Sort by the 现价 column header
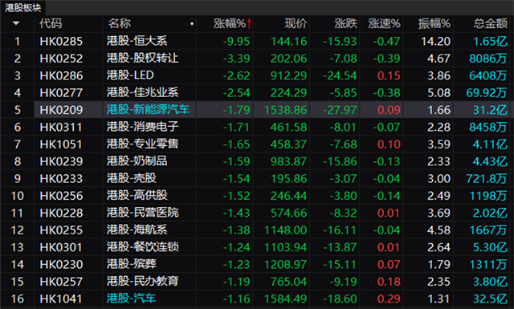 click(x=296, y=23)
